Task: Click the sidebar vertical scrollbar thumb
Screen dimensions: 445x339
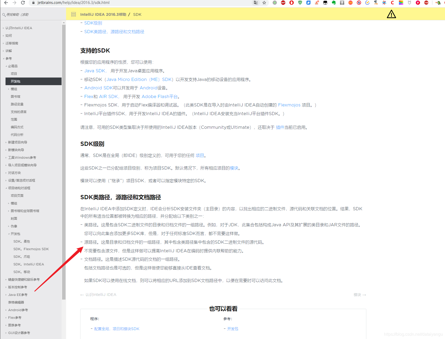Action: [64, 162]
